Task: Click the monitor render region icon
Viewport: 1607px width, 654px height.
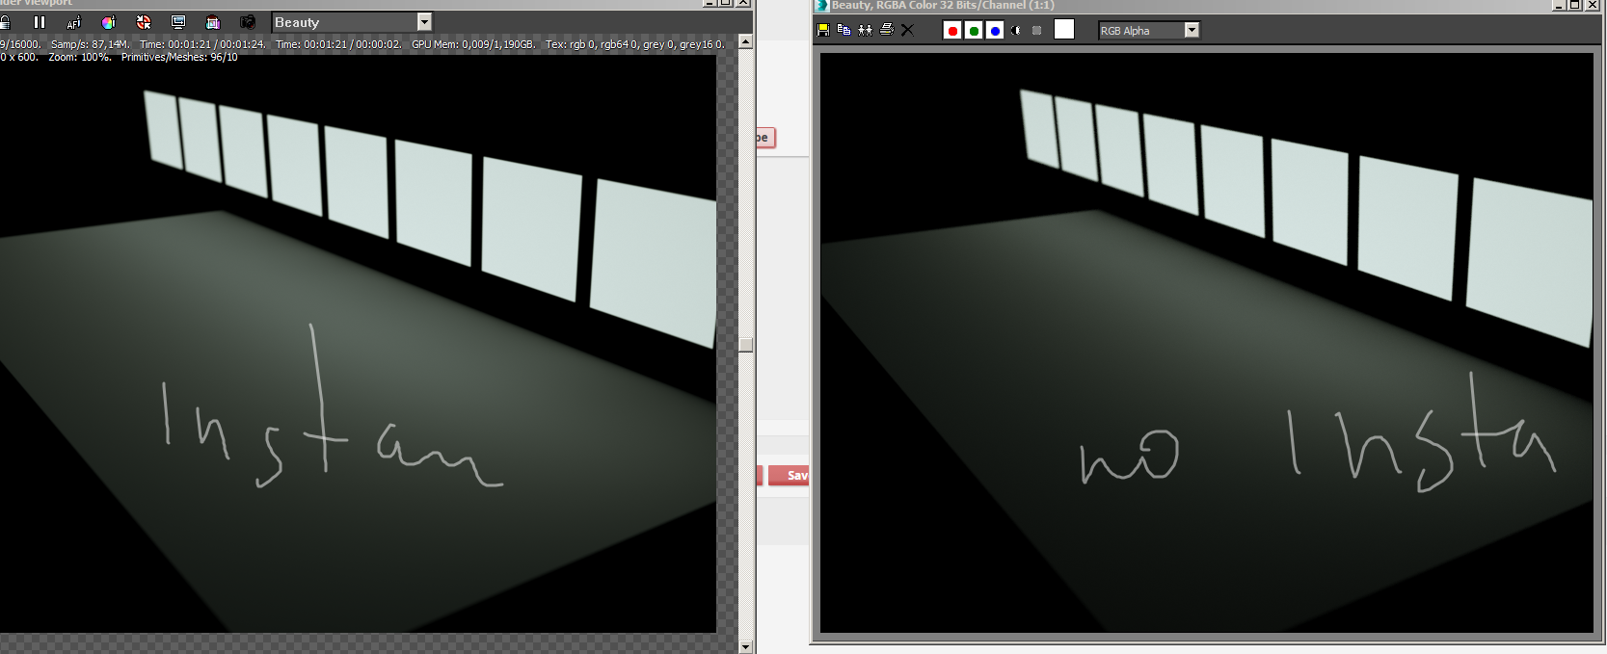Action: [178, 22]
